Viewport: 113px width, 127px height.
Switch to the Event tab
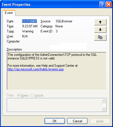[9, 13]
